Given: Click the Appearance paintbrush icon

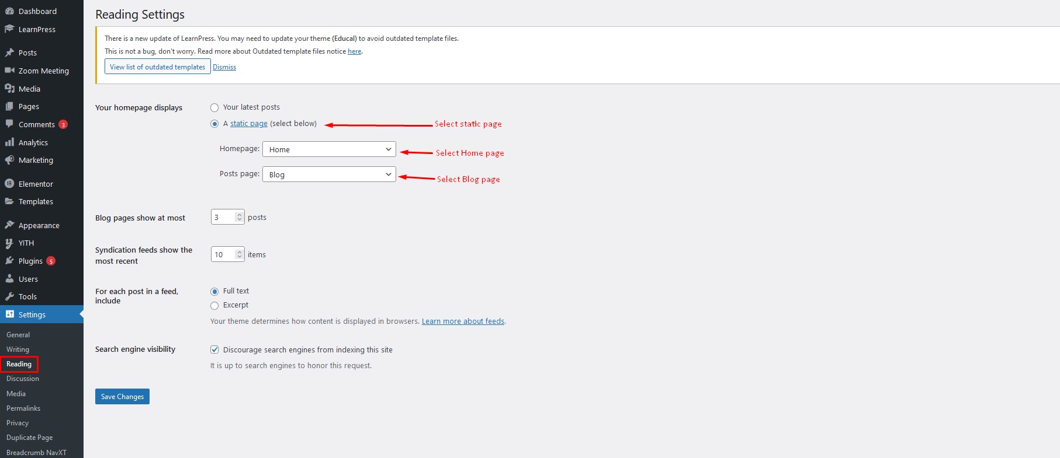Looking at the screenshot, I should coord(9,225).
